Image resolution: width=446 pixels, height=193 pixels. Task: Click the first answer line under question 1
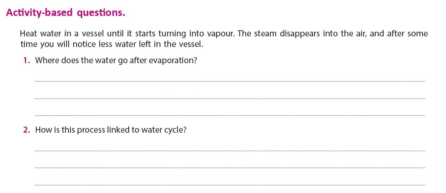[x=230, y=81]
